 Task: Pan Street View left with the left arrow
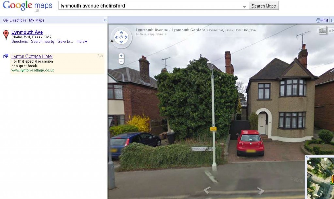click(x=116, y=37)
